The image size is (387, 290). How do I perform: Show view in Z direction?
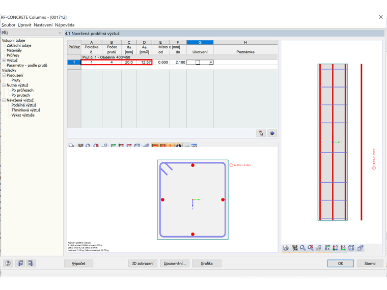click(343, 248)
